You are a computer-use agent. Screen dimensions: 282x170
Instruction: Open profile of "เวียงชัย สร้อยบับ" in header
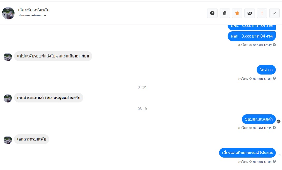34,10
